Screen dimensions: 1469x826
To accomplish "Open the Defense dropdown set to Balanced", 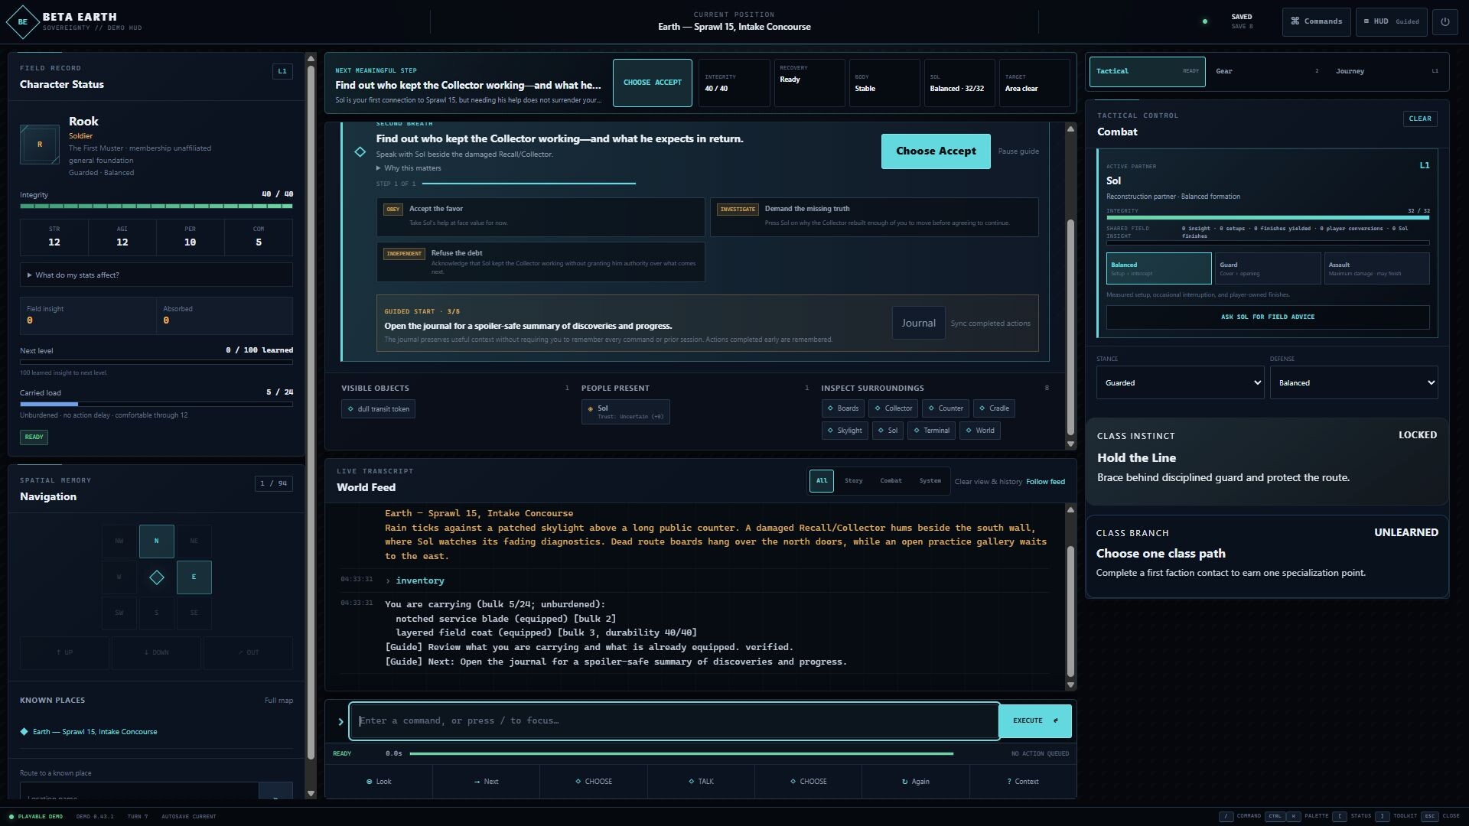I will tap(1353, 382).
